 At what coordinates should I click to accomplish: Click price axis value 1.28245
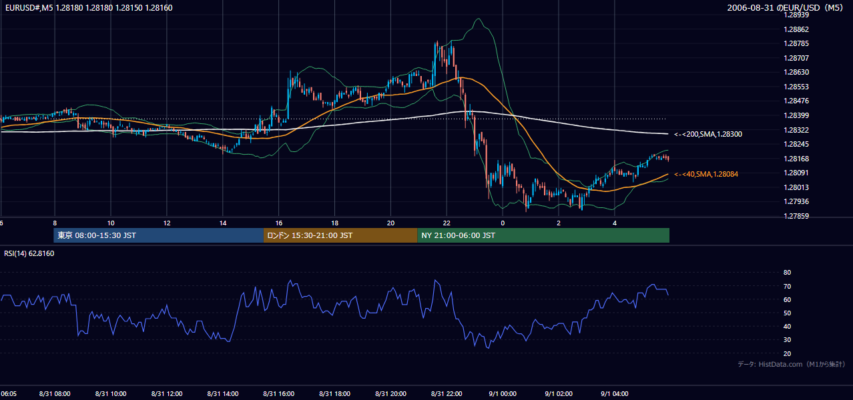tap(796, 144)
